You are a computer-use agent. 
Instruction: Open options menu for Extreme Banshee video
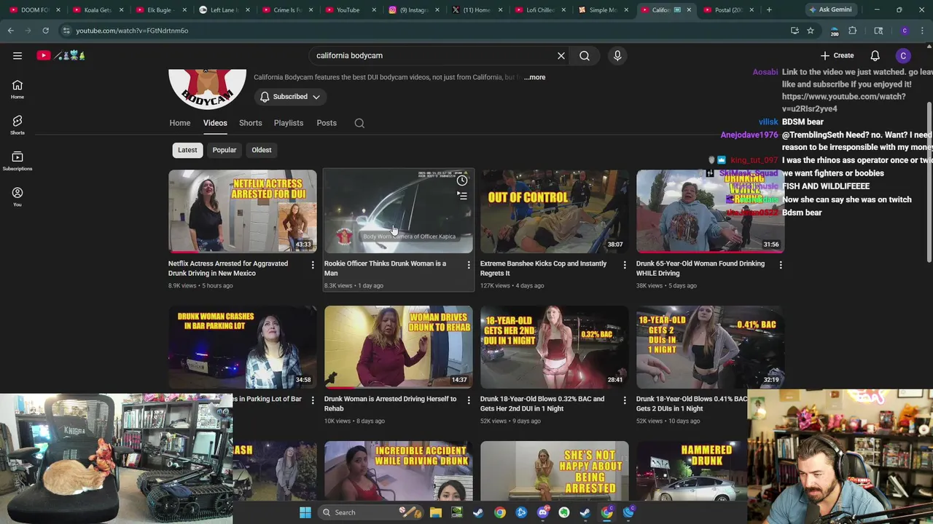pyautogui.click(x=625, y=265)
